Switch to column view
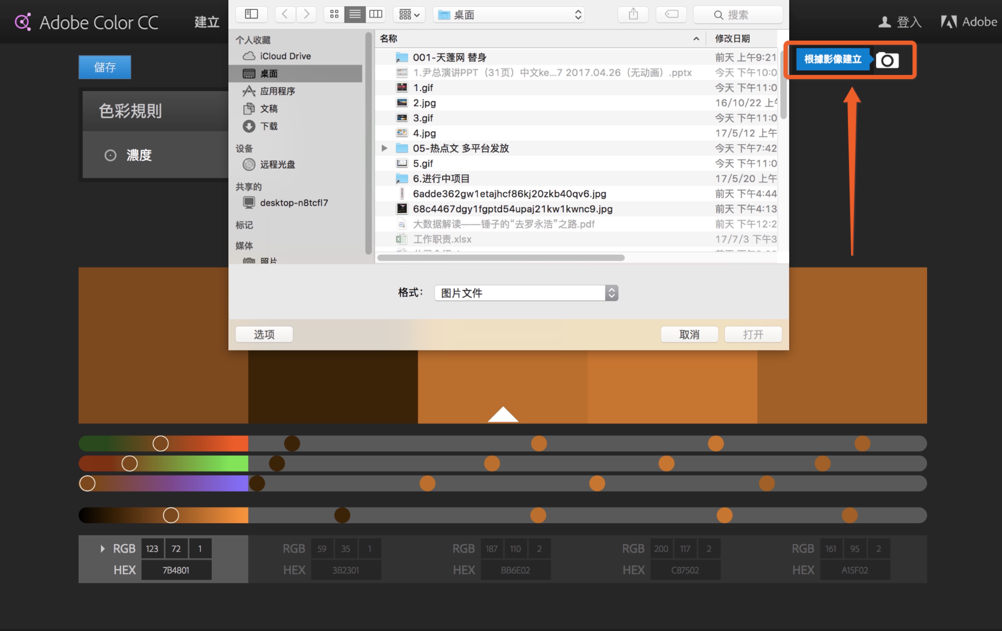 click(x=376, y=14)
